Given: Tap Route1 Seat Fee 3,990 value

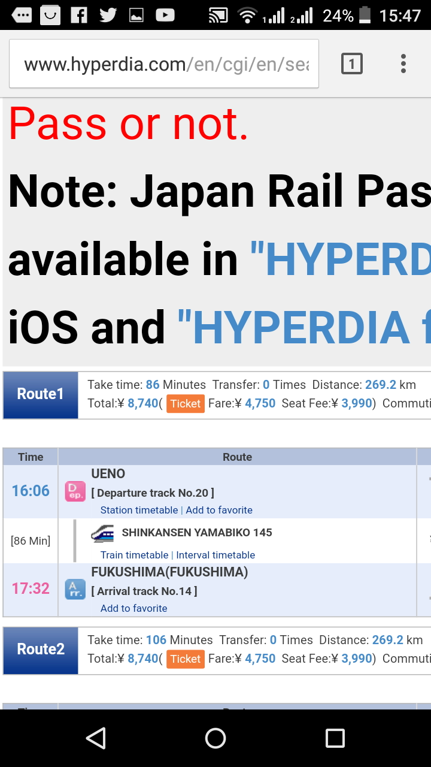Looking at the screenshot, I should pos(357,403).
